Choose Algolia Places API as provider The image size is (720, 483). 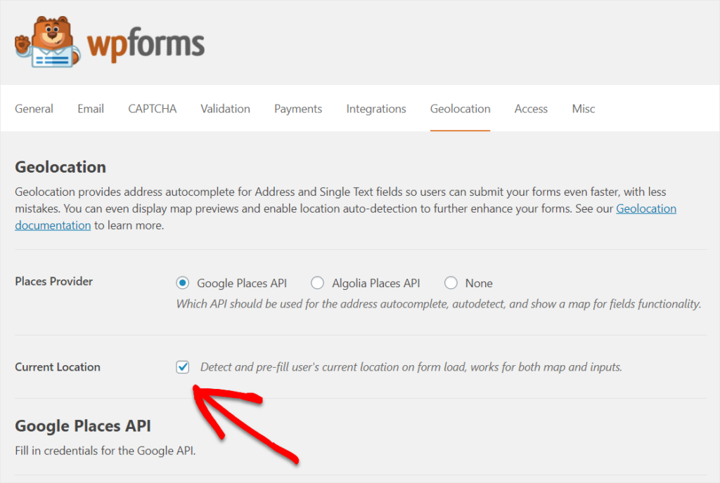point(318,283)
